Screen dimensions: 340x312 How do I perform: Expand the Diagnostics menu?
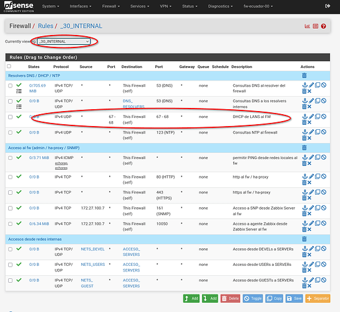click(220, 6)
